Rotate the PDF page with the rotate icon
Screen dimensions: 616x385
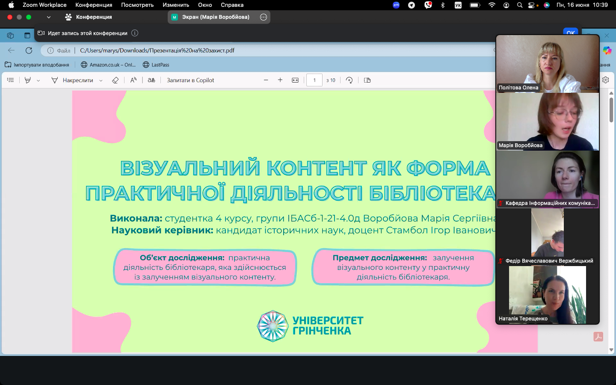point(349,80)
